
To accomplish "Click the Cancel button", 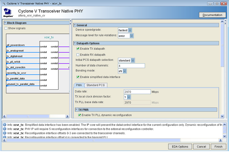I will click(201, 147).
